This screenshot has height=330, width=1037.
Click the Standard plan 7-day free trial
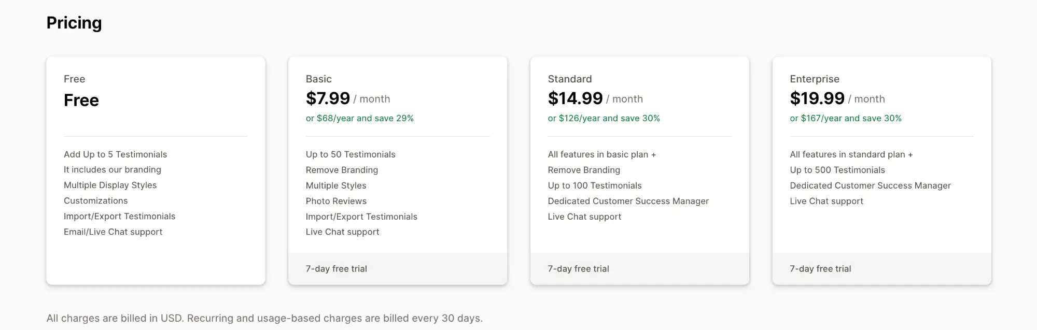578,269
